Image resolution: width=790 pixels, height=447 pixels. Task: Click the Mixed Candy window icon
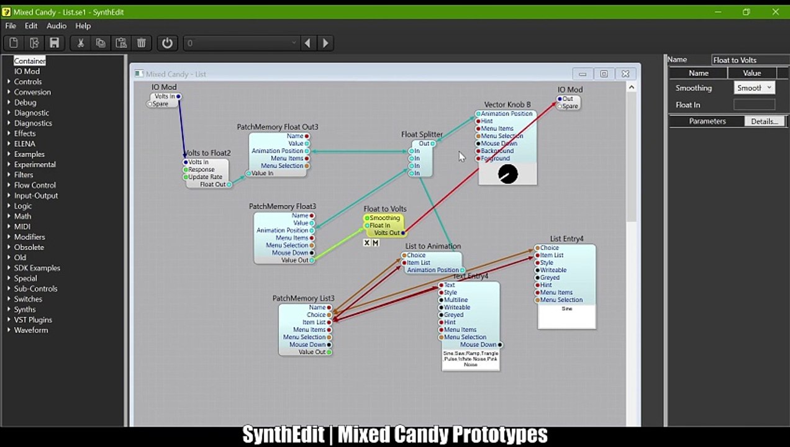click(x=138, y=74)
